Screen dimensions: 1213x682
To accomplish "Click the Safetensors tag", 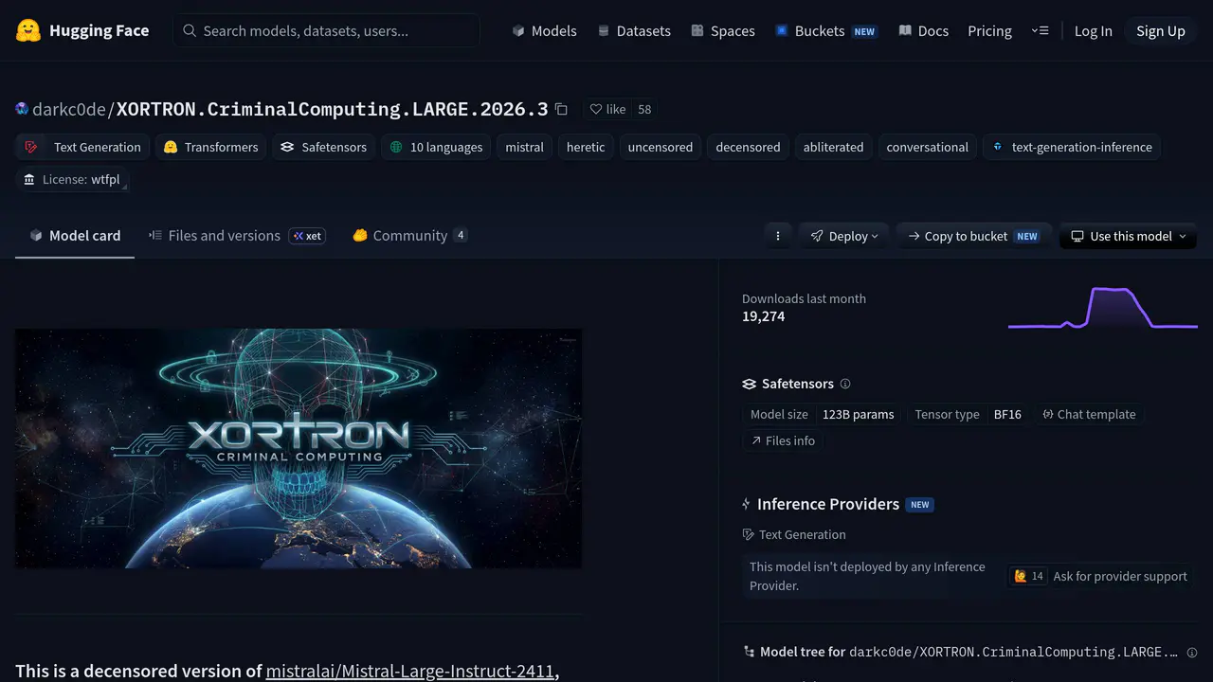I will 324,147.
